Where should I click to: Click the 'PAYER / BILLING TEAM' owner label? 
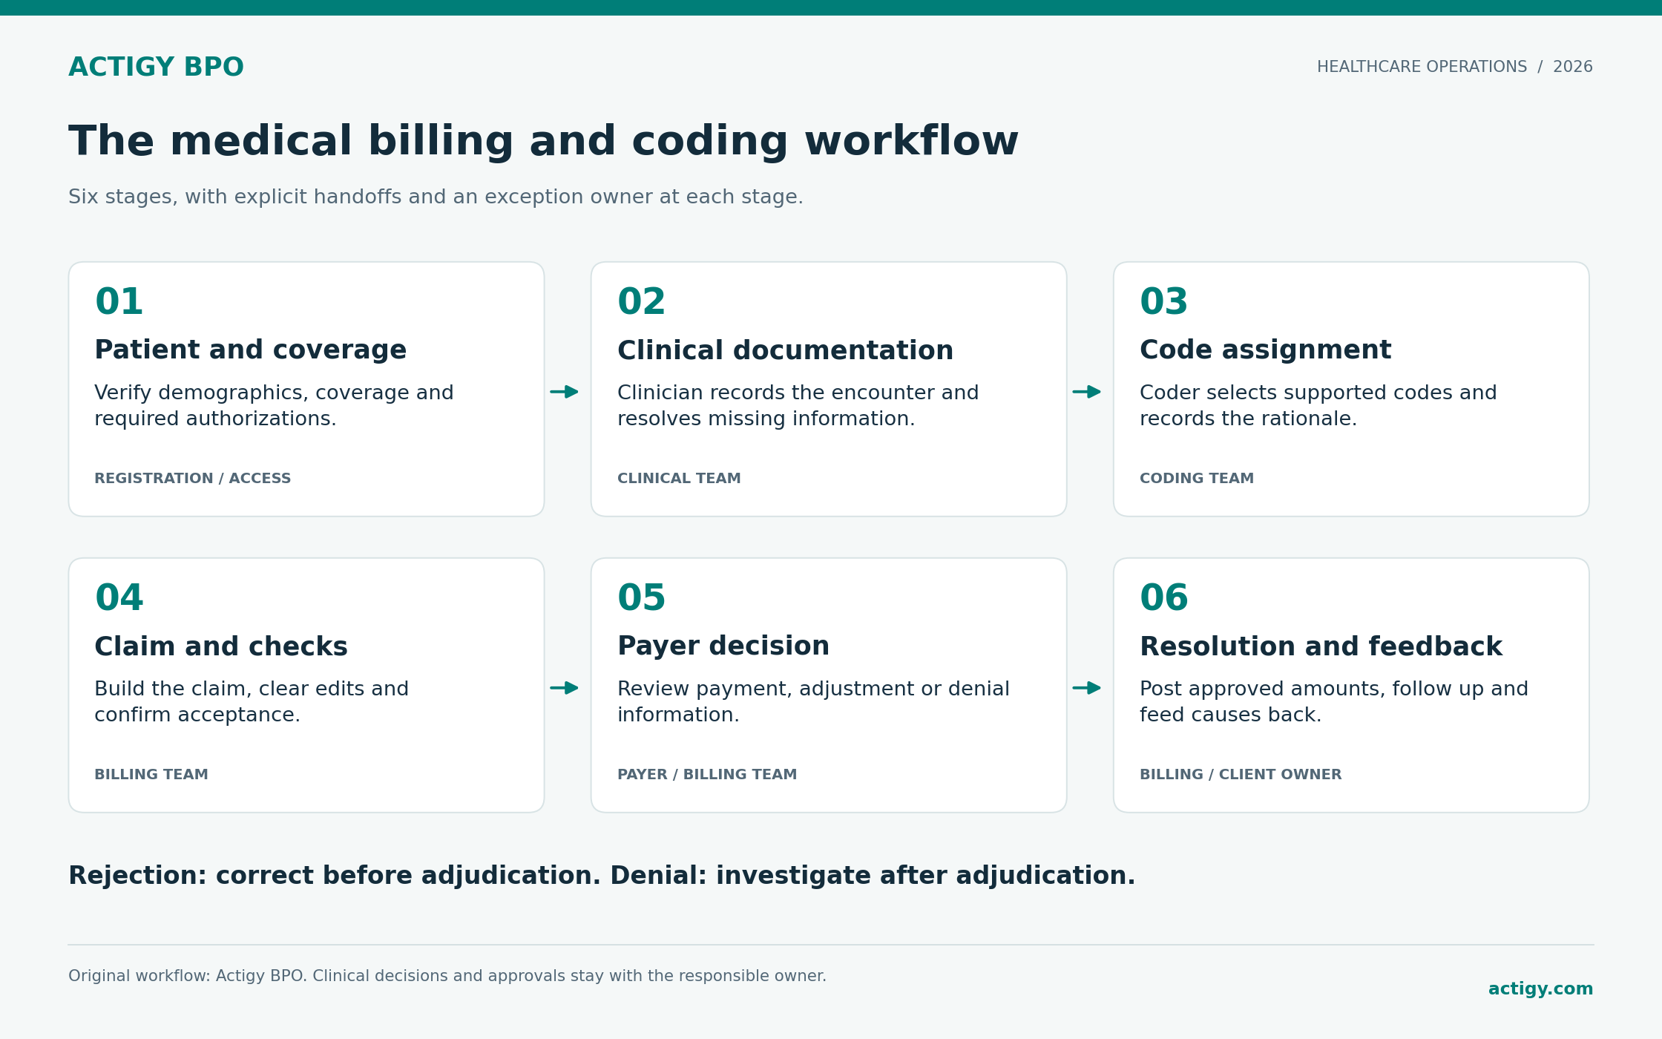(707, 775)
